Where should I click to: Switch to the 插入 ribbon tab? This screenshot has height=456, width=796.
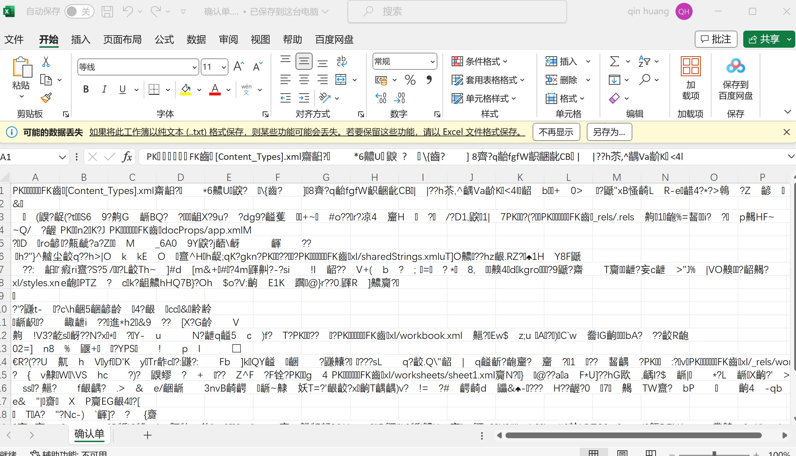[x=81, y=39]
